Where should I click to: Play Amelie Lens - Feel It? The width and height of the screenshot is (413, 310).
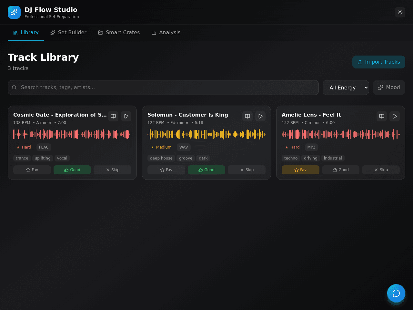click(395, 116)
